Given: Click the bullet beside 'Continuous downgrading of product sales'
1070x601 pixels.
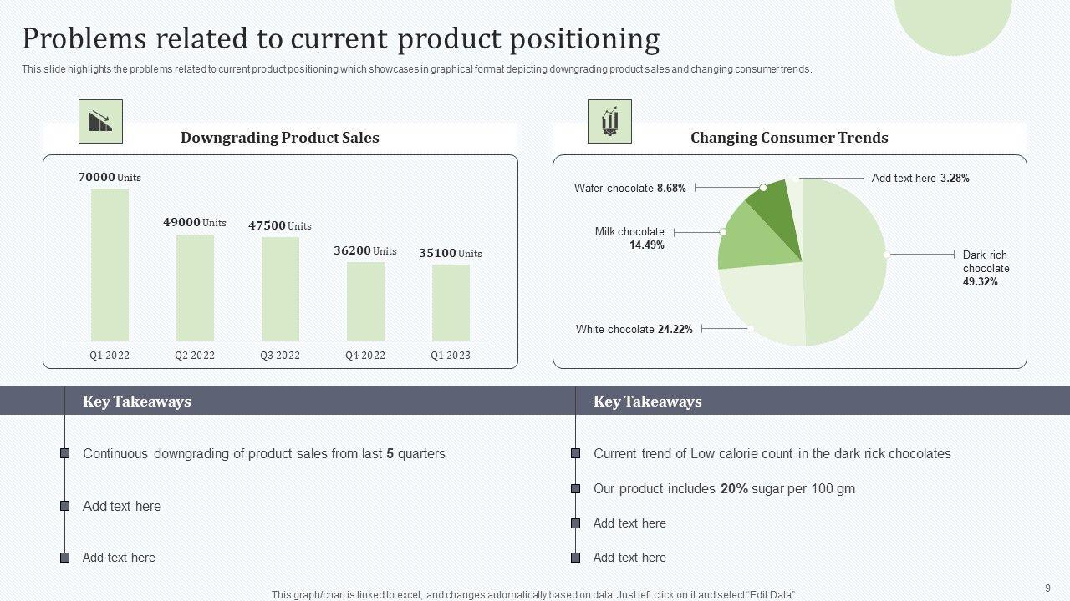Looking at the screenshot, I should tap(64, 454).
